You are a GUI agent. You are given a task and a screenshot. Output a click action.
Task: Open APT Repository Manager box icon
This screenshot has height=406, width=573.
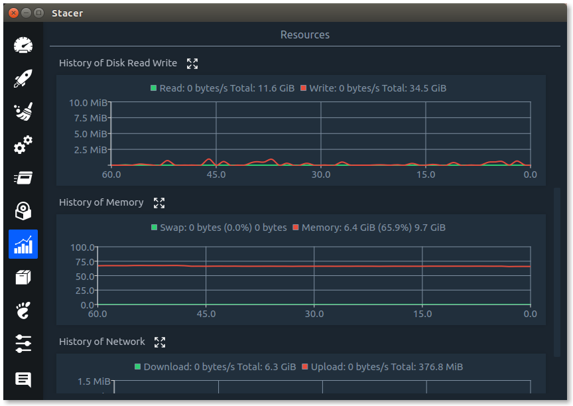coord(23,277)
